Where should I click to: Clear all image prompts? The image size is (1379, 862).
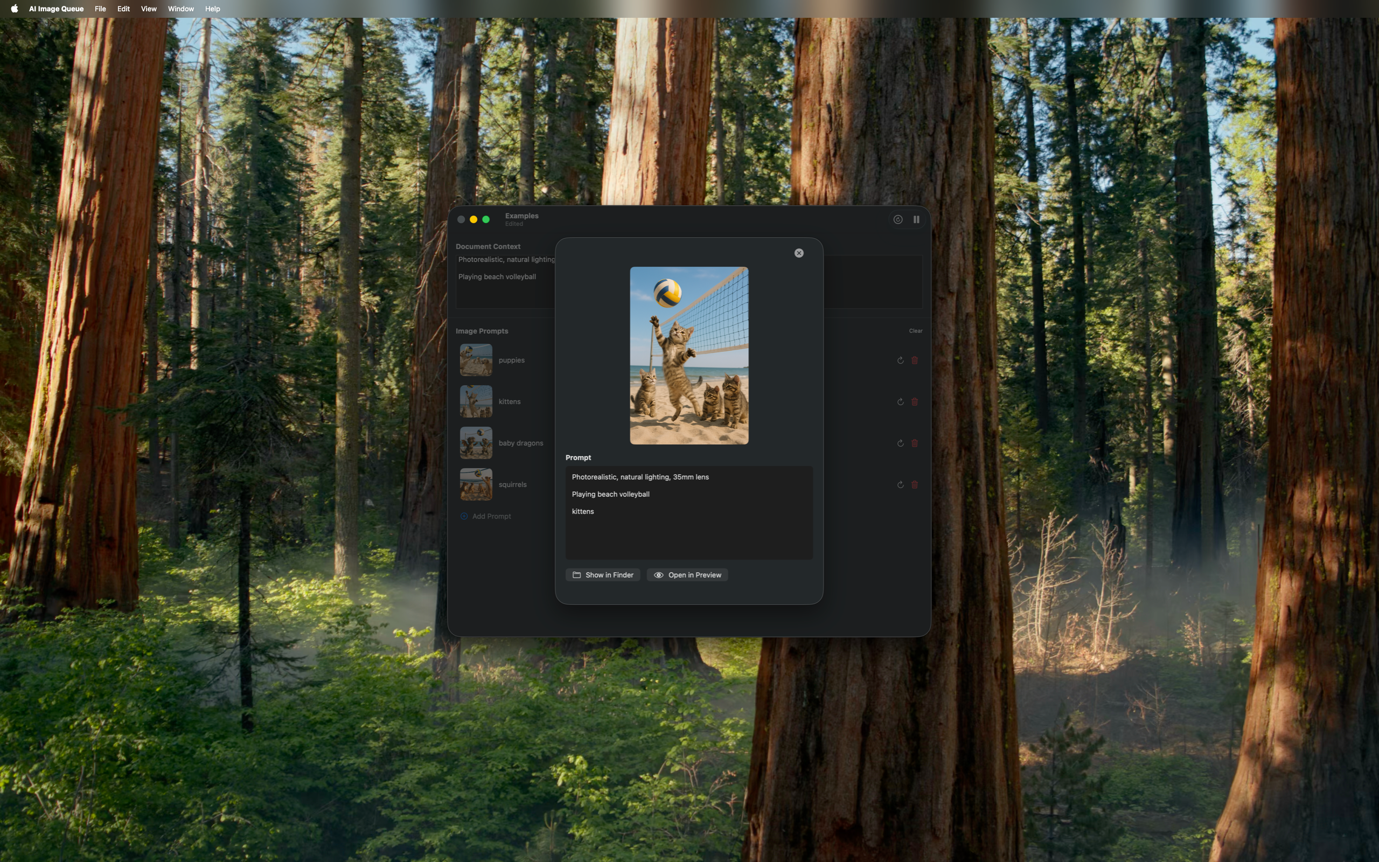coord(915,331)
